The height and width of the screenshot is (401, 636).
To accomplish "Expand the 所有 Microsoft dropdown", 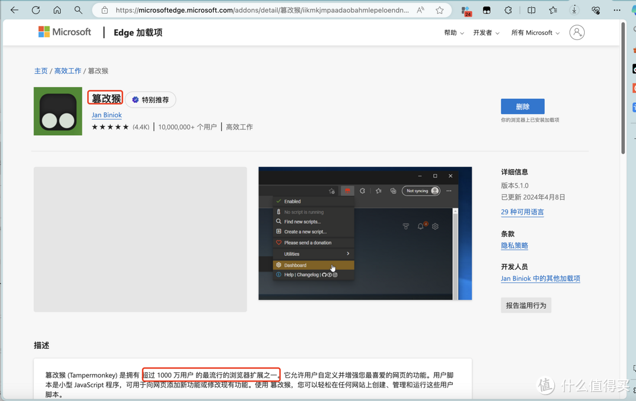I will (x=535, y=33).
